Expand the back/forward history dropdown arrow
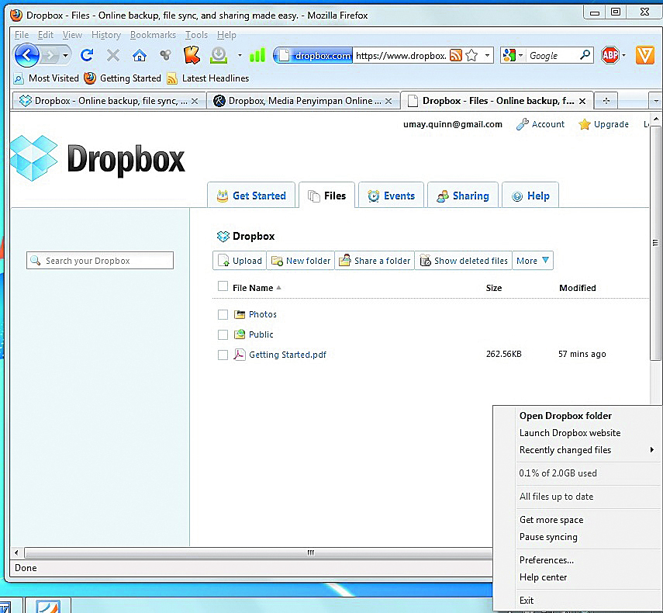The height and width of the screenshot is (613, 663). point(66,55)
